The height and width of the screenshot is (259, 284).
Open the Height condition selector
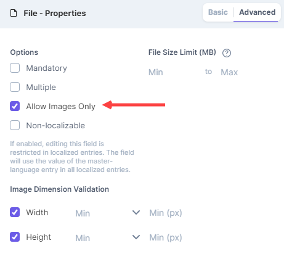click(108, 238)
